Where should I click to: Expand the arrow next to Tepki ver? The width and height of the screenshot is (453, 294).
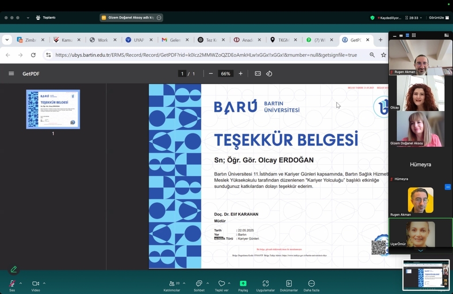pos(229,283)
